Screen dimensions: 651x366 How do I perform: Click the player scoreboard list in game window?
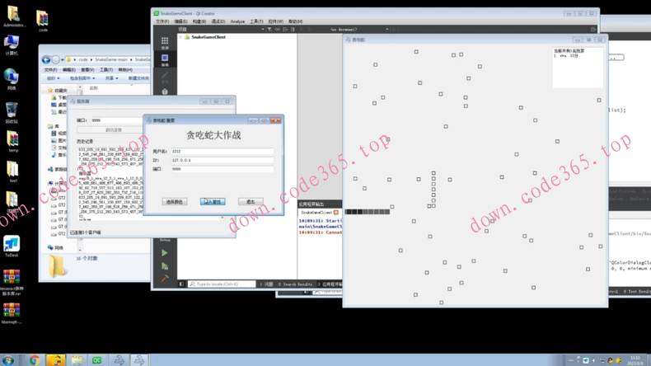(x=578, y=68)
